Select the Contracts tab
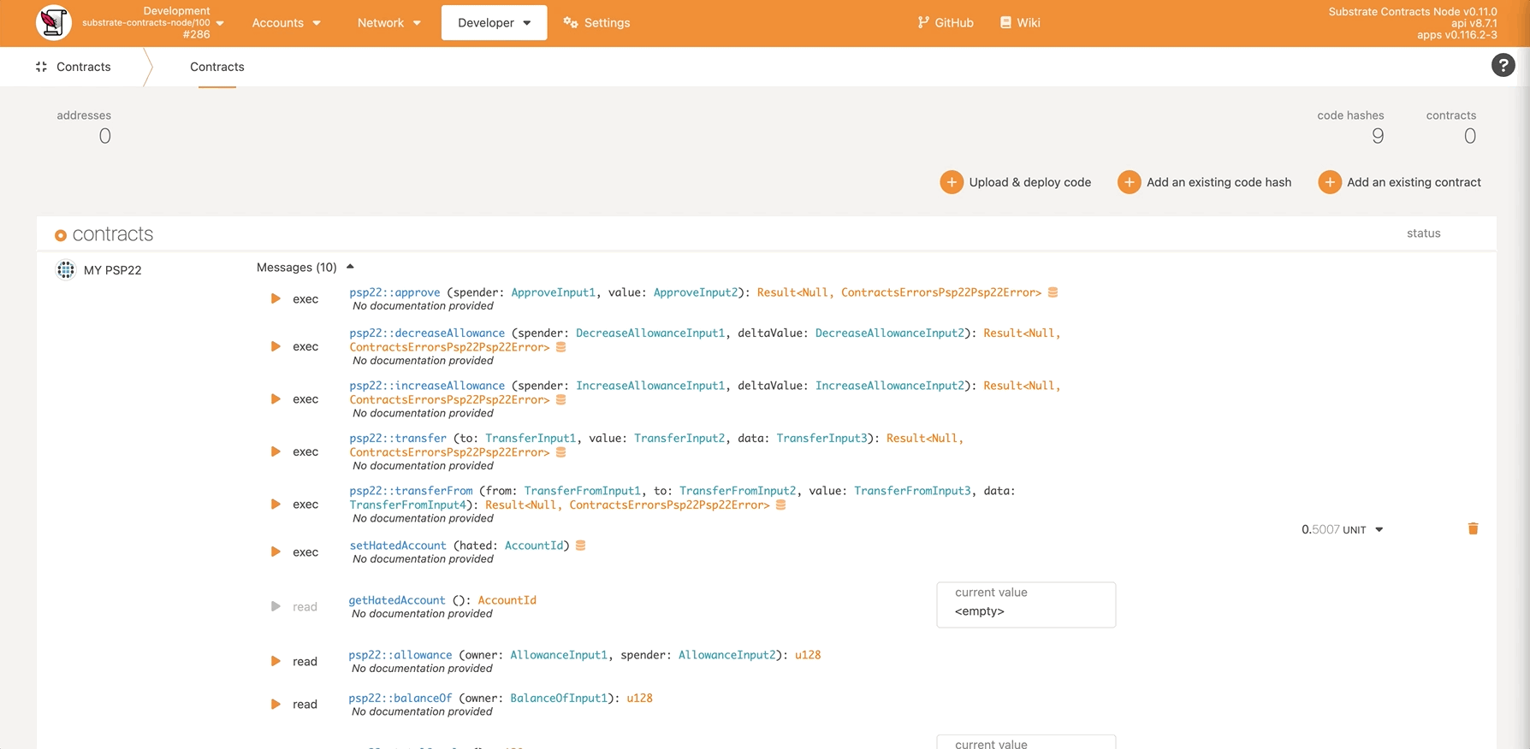Viewport: 1530px width, 749px height. 216,67
